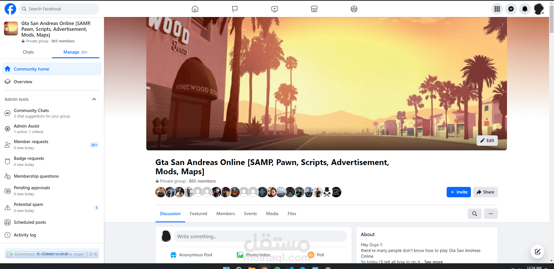This screenshot has width=554, height=269.
Task: Create a Poll
Action: pos(316,255)
